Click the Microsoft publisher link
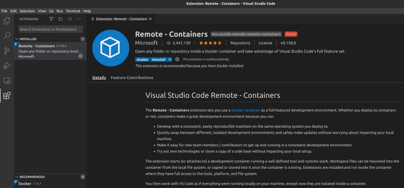The height and width of the screenshot is (188, 404). click(146, 43)
